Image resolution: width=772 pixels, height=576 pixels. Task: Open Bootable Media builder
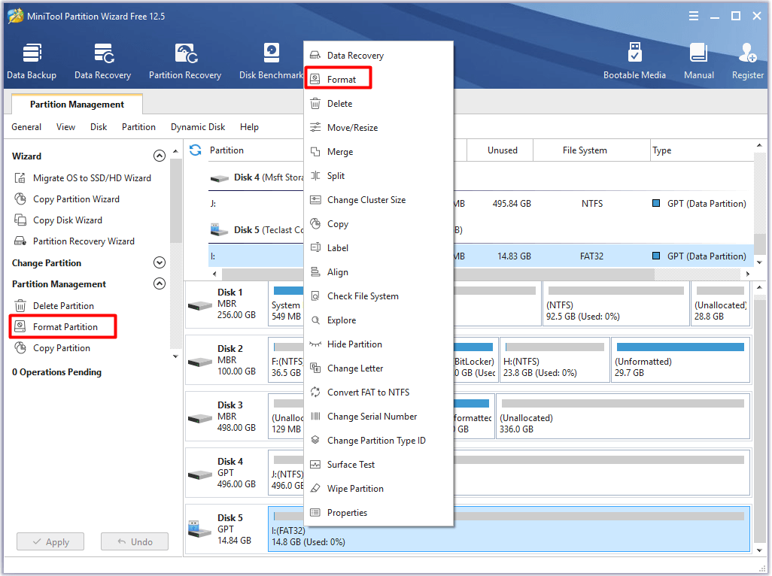(x=634, y=62)
